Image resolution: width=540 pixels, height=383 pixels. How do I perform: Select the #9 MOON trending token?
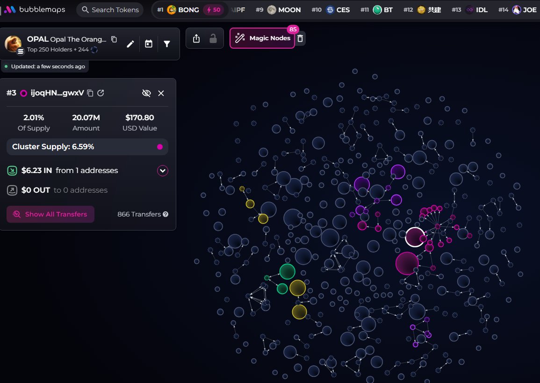point(283,10)
